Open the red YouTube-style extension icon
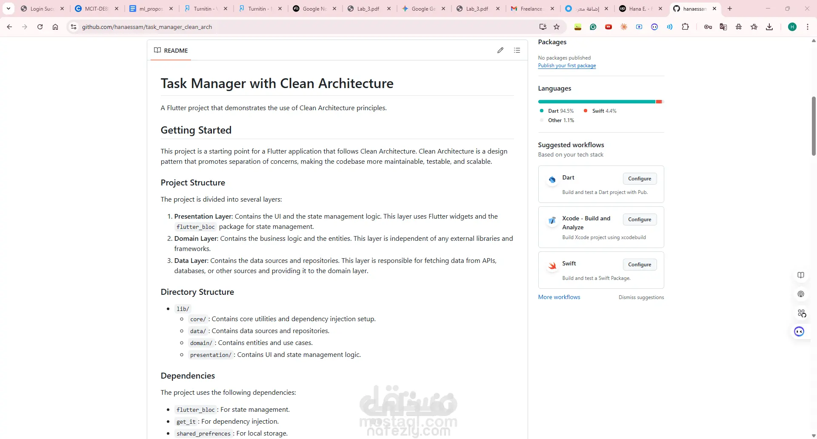The width and height of the screenshot is (817, 439). point(608,27)
